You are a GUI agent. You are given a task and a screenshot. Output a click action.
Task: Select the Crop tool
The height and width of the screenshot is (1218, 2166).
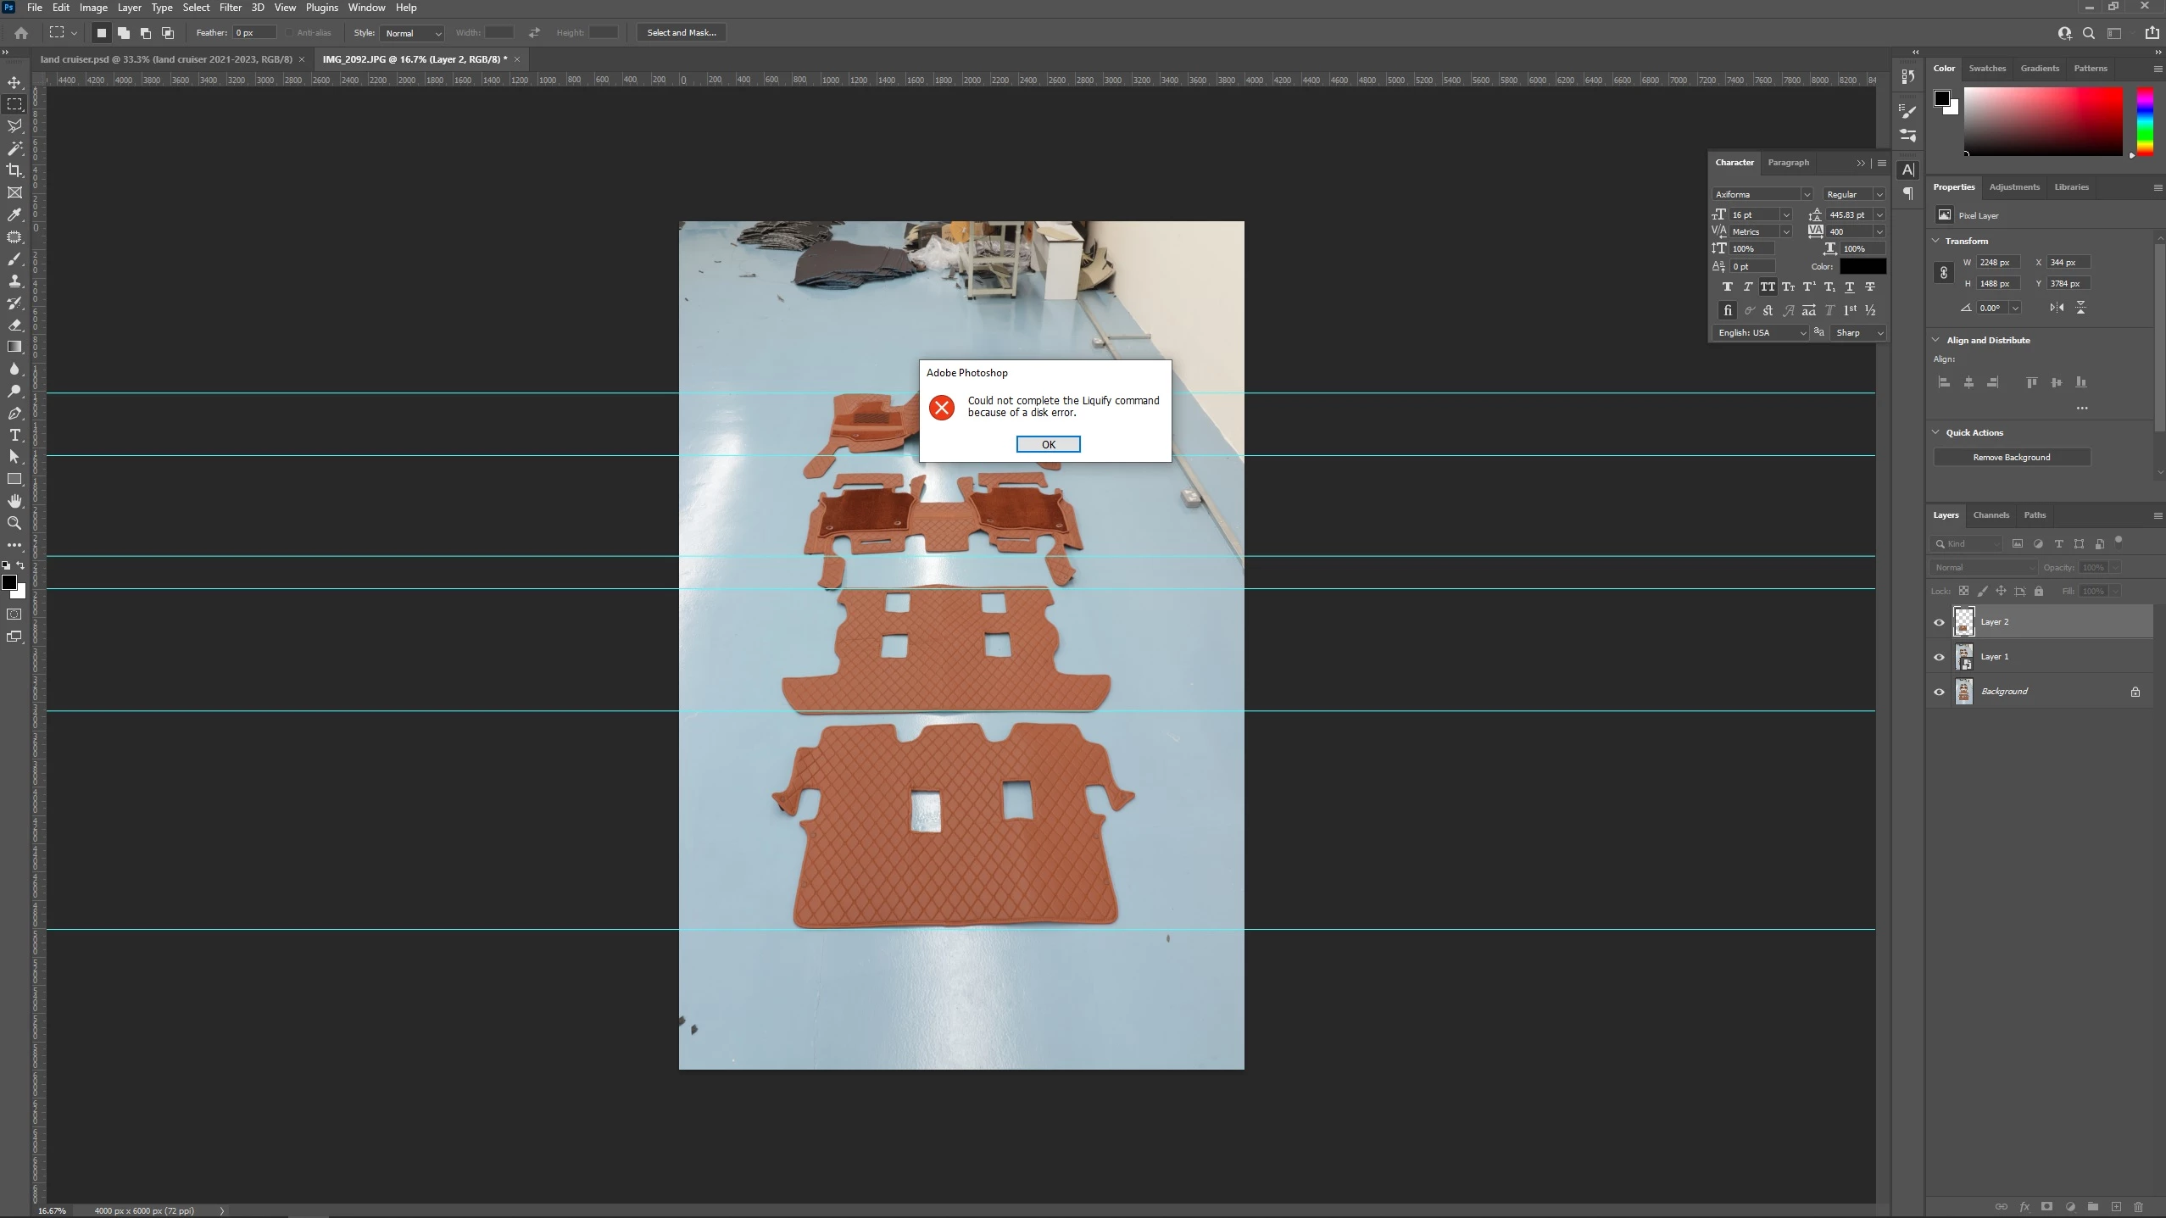point(14,170)
